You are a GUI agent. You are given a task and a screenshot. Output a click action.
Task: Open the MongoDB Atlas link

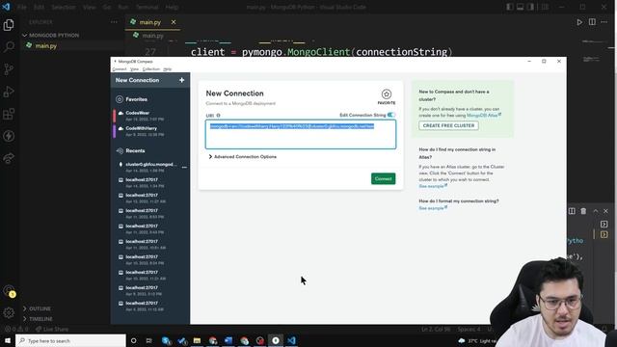point(484,116)
